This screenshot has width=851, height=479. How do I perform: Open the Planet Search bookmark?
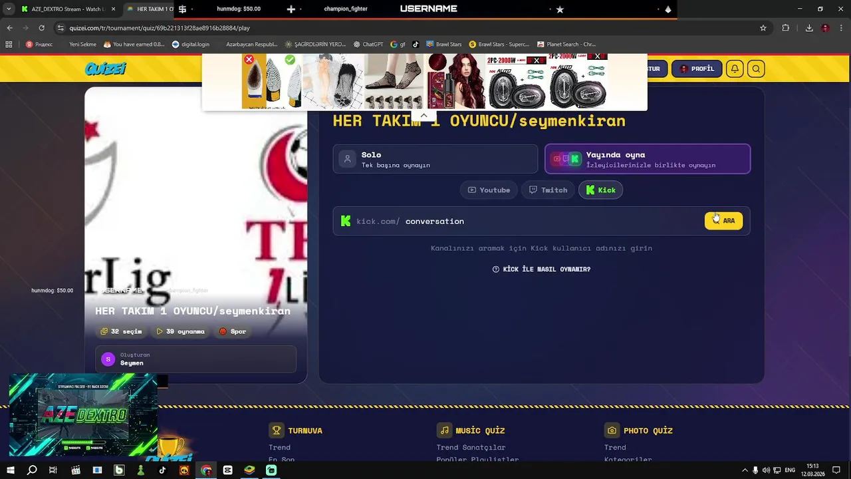coord(566,45)
